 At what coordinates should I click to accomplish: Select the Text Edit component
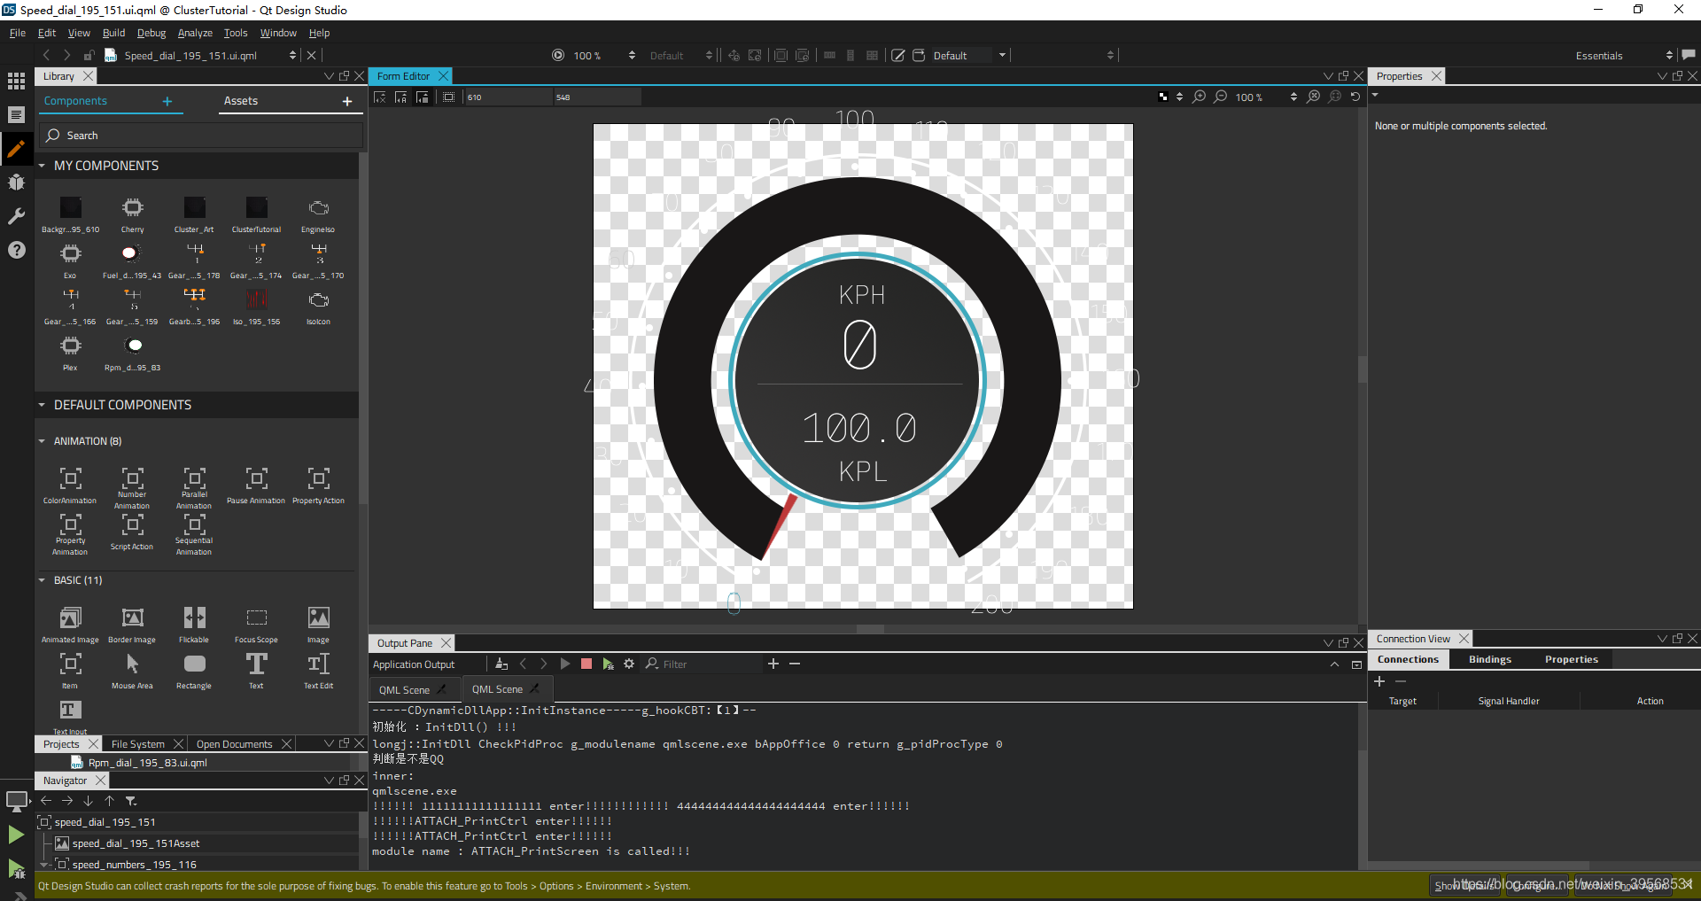[318, 671]
